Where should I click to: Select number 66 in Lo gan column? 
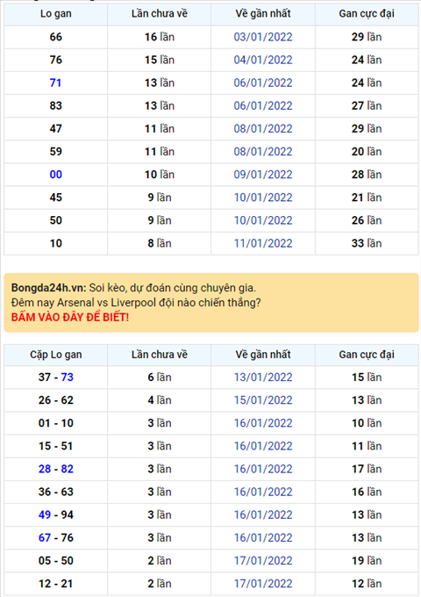click(x=55, y=37)
